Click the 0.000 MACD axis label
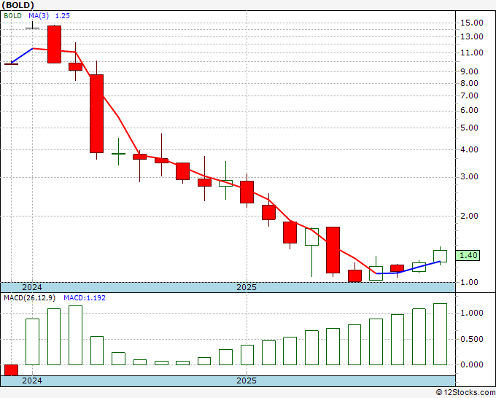 pyautogui.click(x=472, y=364)
